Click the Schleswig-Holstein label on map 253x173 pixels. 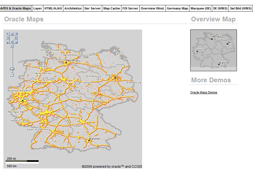(51, 50)
